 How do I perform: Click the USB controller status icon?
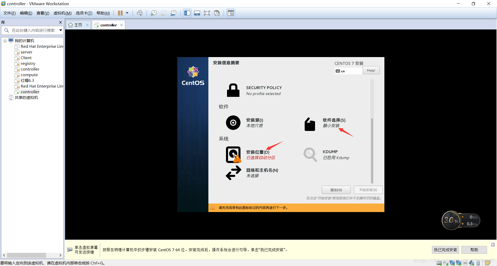tap(478, 263)
